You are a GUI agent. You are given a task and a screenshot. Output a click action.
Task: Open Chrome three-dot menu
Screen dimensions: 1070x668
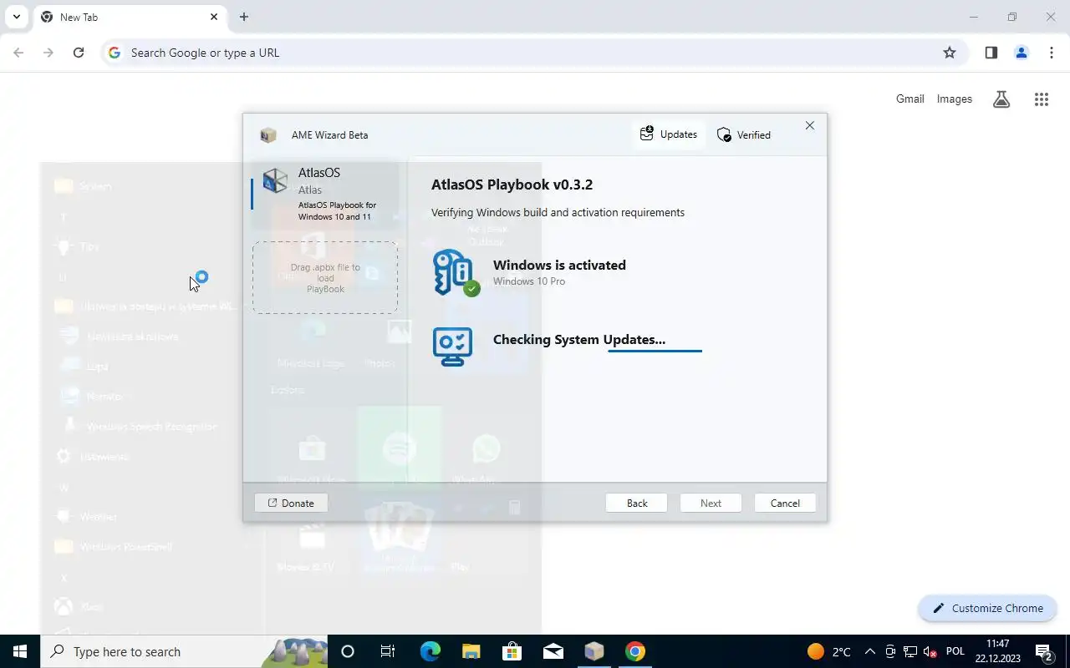point(1052,53)
